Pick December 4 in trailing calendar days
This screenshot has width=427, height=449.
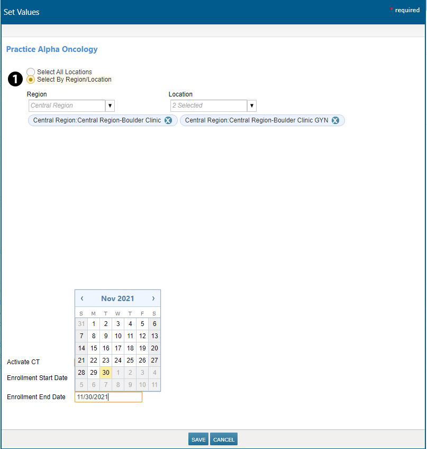point(154,373)
